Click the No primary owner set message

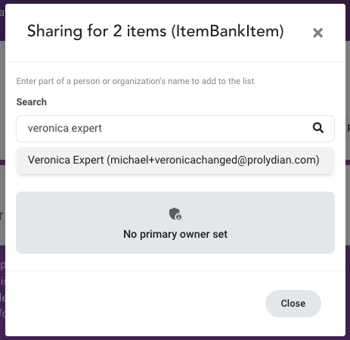coord(175,234)
